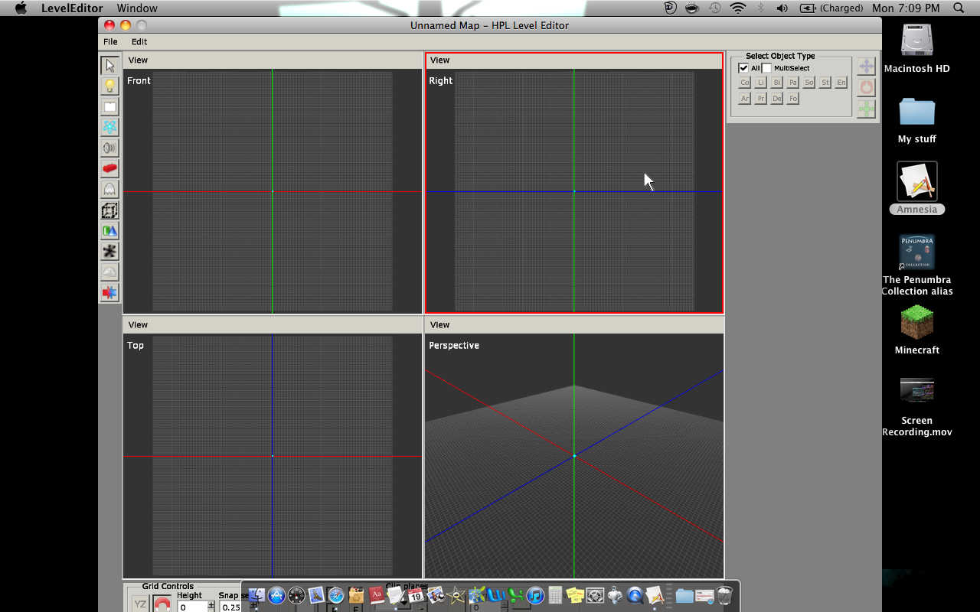Open the View menu of Perspective viewport

[x=439, y=325]
